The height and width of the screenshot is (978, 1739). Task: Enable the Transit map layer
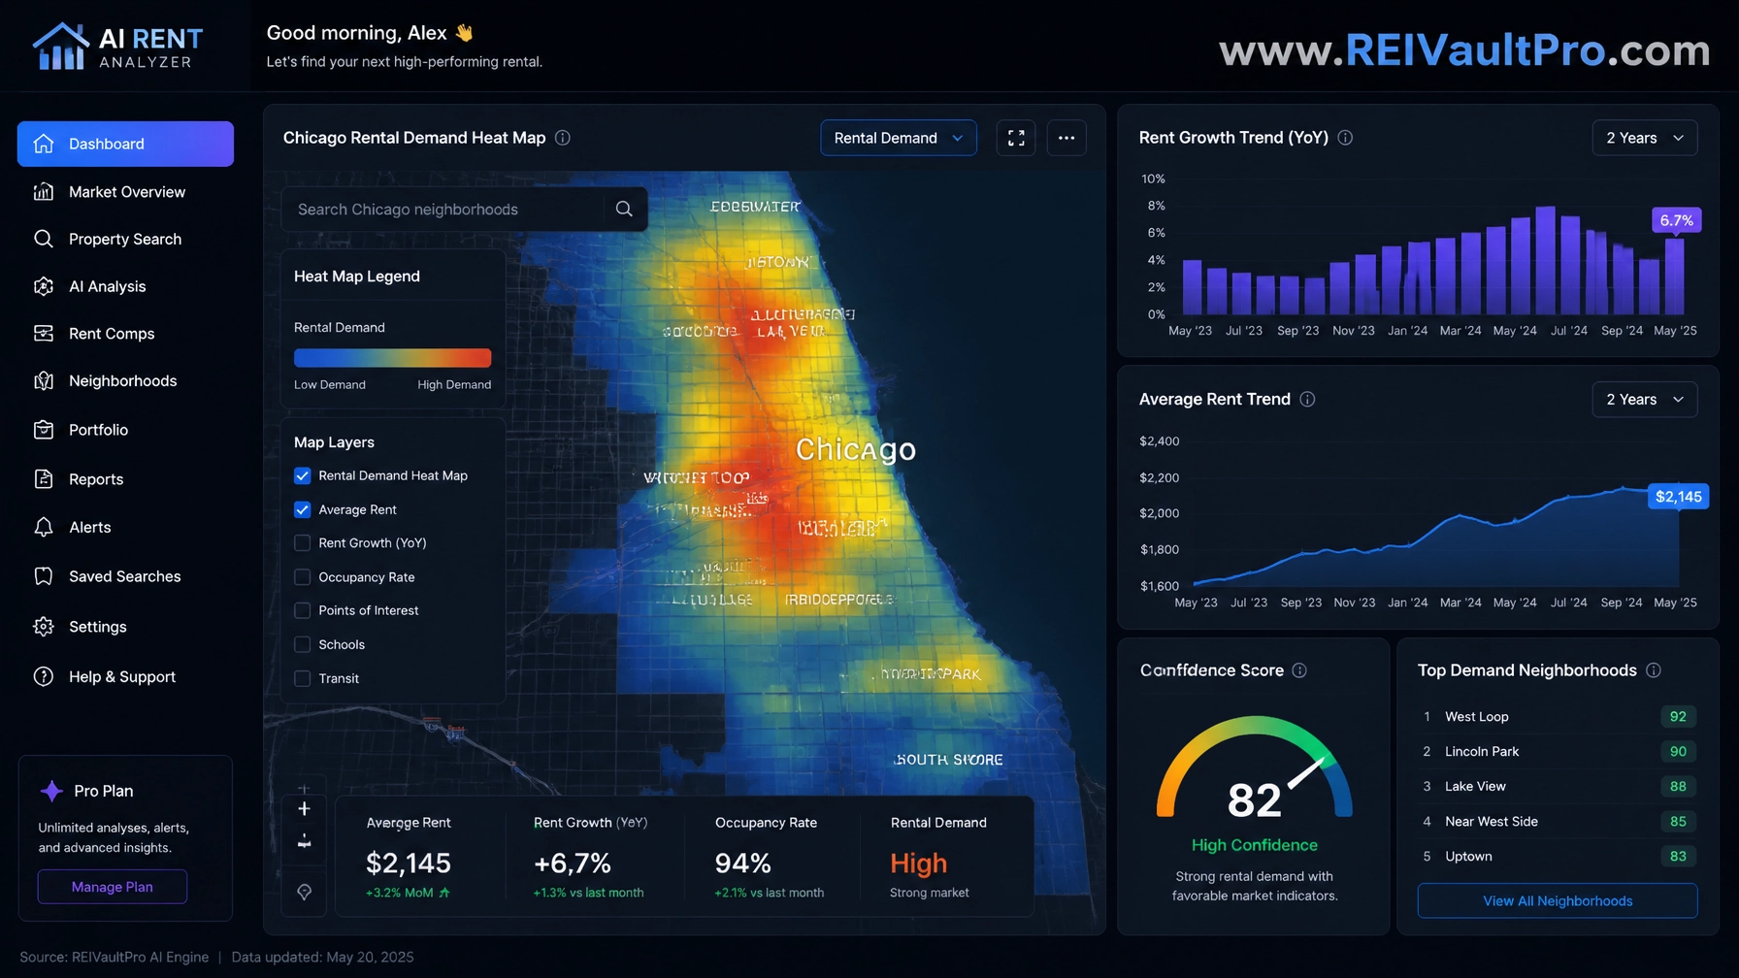coord(303,678)
